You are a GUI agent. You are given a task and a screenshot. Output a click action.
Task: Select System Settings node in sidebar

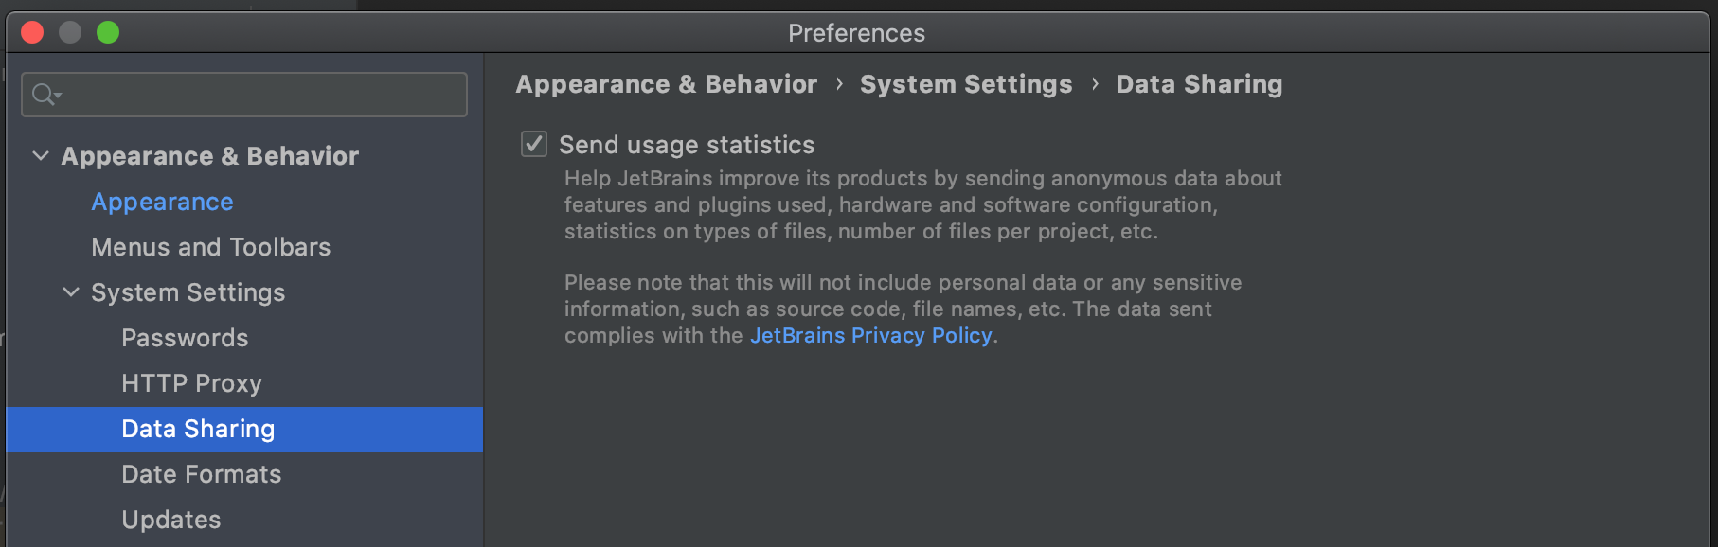click(188, 292)
